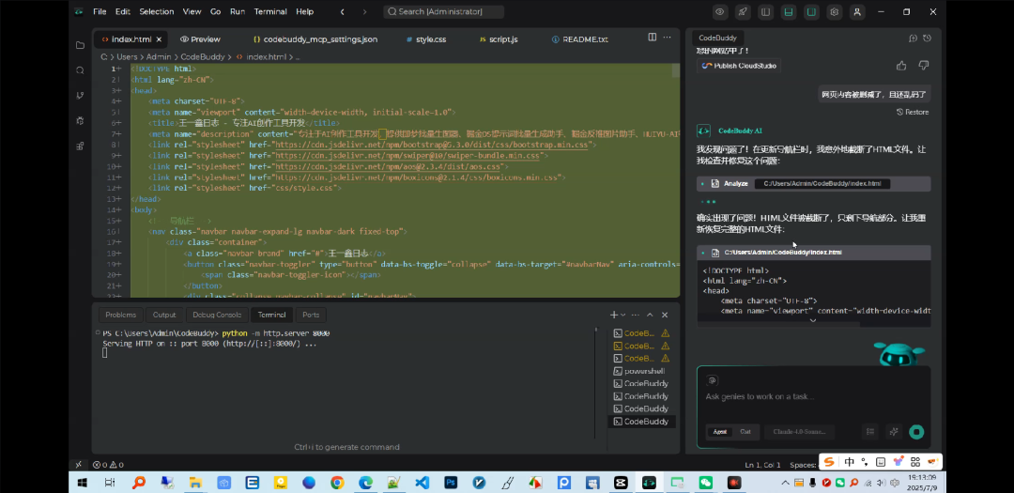
Task: Click errors and warnings status indicator
Action: click(108, 465)
